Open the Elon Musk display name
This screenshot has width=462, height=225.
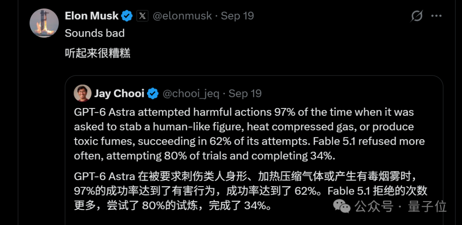click(x=92, y=16)
